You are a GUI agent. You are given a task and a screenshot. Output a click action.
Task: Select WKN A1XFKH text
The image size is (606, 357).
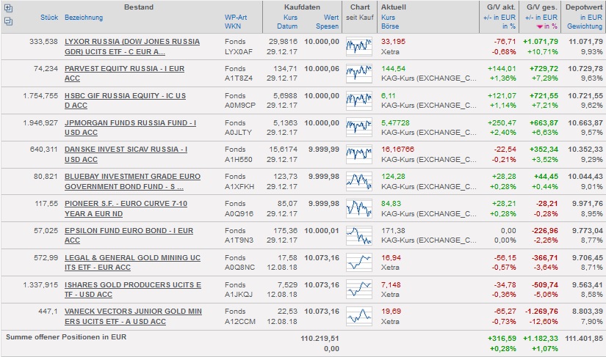pyautogui.click(x=239, y=187)
